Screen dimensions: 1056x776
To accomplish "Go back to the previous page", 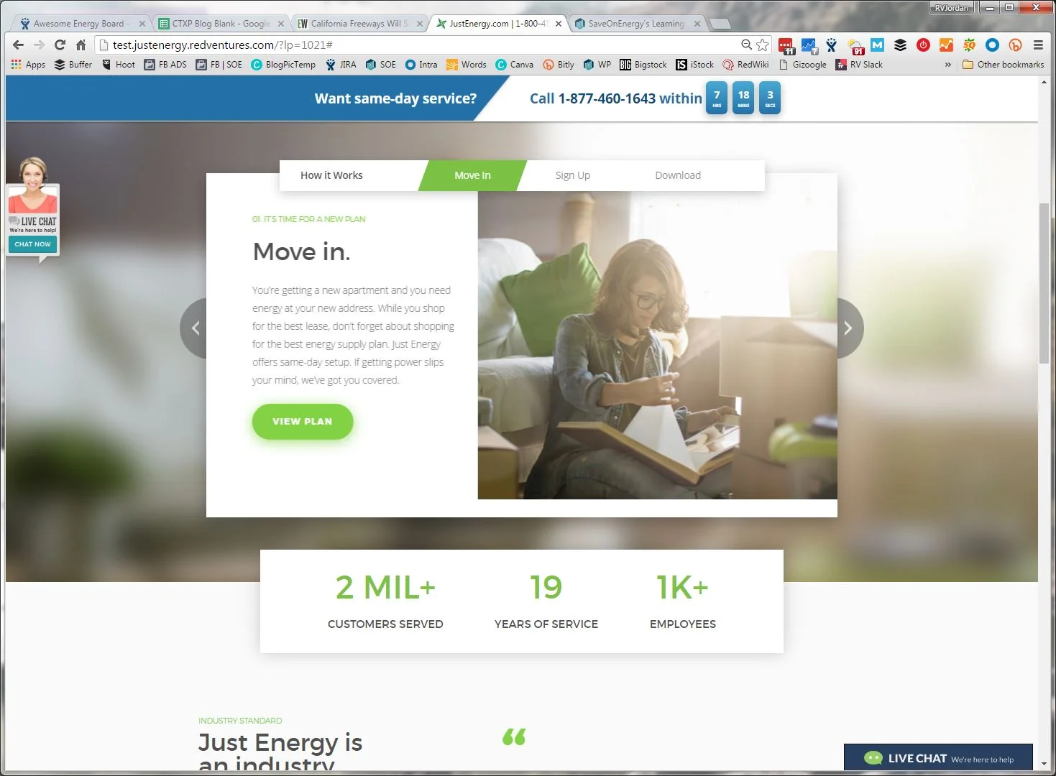I will tap(19, 45).
